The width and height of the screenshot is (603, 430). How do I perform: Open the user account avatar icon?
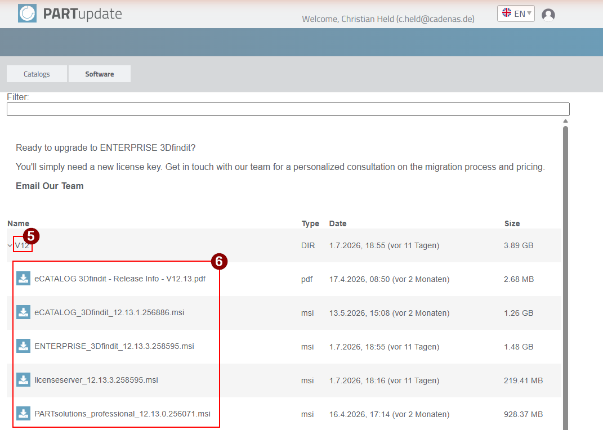[548, 15]
